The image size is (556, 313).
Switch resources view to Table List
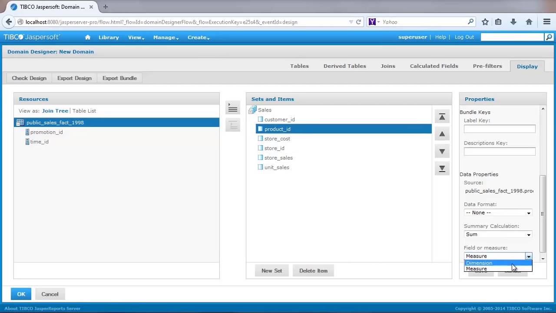coord(84,111)
